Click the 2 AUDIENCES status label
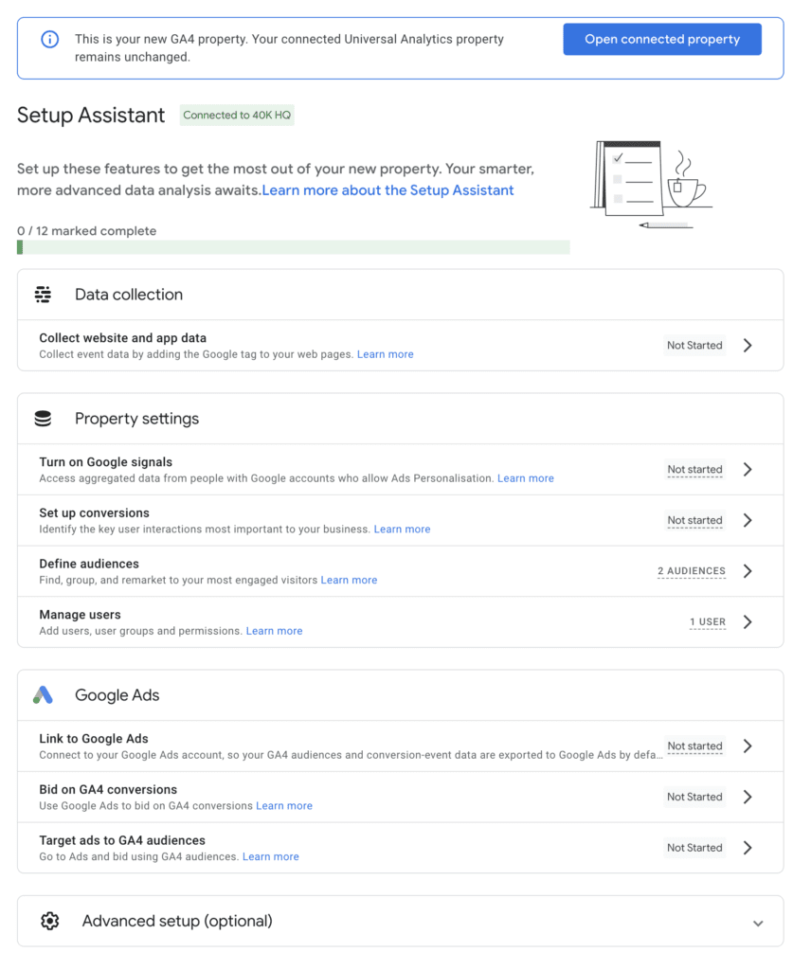Image resolution: width=793 pixels, height=970 pixels. pyautogui.click(x=691, y=571)
